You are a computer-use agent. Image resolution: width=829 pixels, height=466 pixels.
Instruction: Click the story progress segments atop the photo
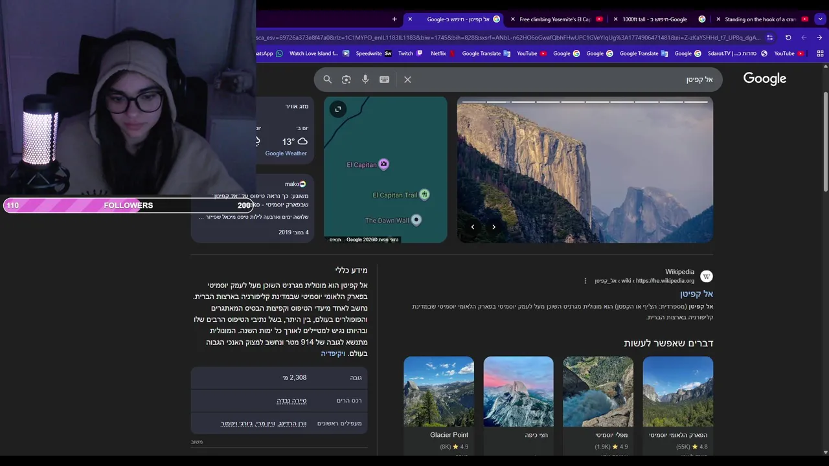click(585, 102)
